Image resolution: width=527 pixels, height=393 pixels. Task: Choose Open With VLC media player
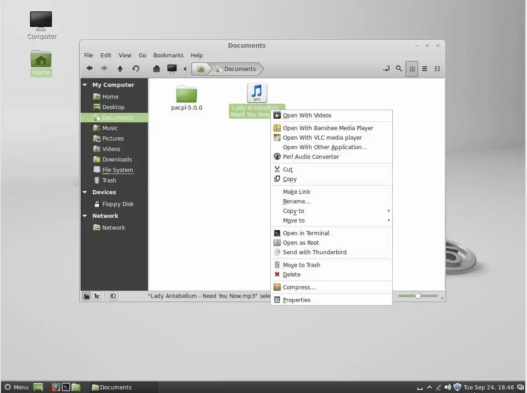[331, 137]
